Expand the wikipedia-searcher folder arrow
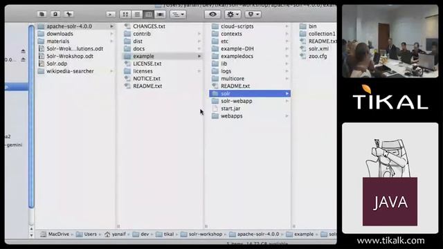 point(112,71)
